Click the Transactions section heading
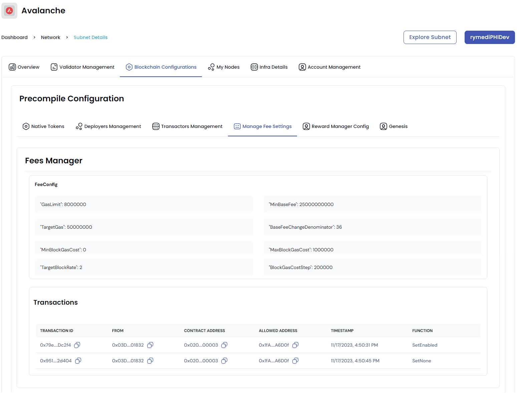The width and height of the screenshot is (517, 393). 56,302
